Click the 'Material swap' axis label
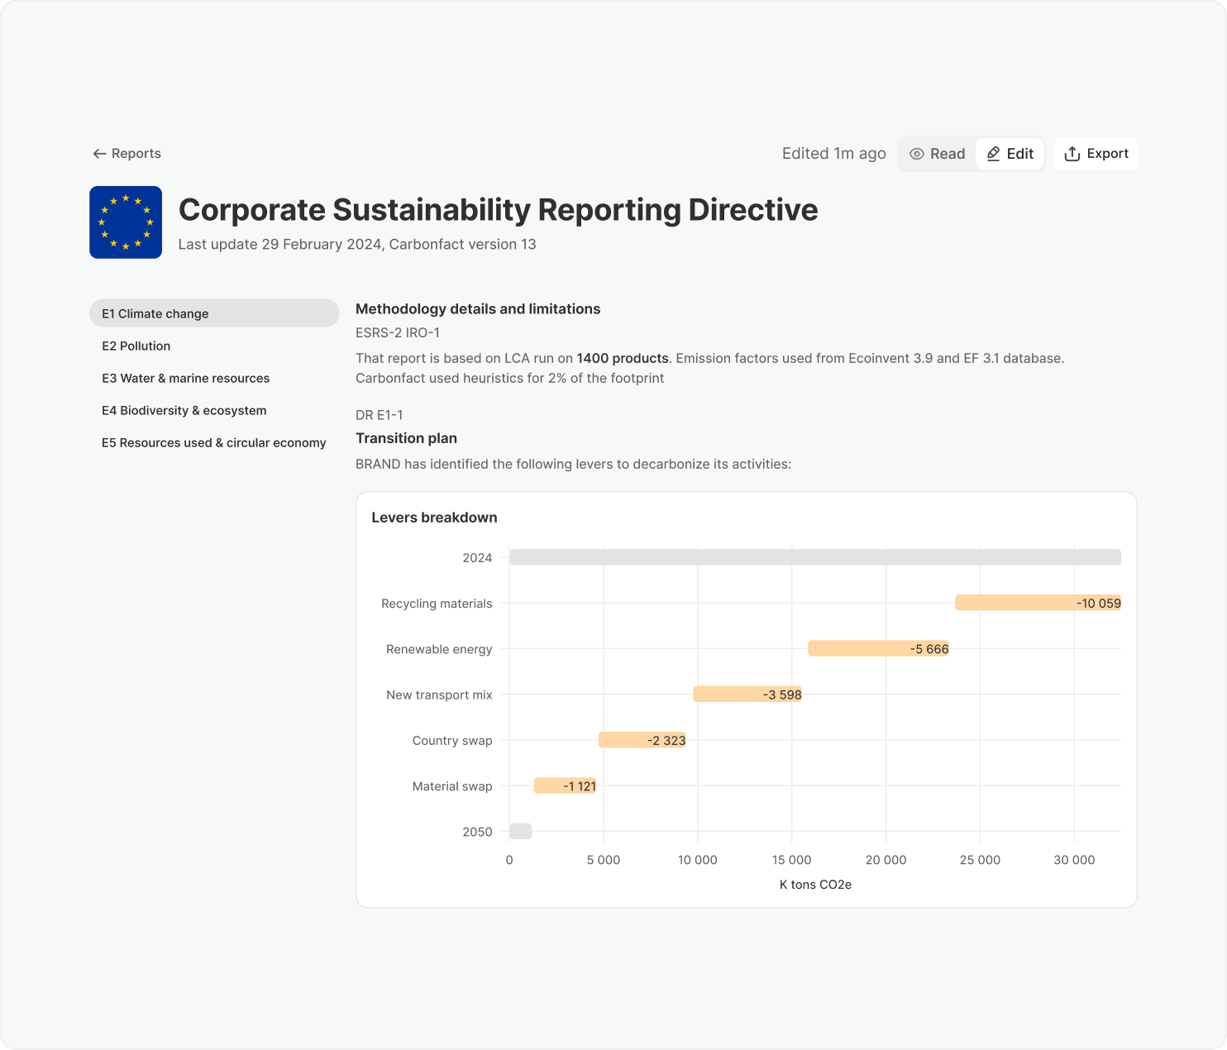The height and width of the screenshot is (1050, 1227). click(x=452, y=786)
